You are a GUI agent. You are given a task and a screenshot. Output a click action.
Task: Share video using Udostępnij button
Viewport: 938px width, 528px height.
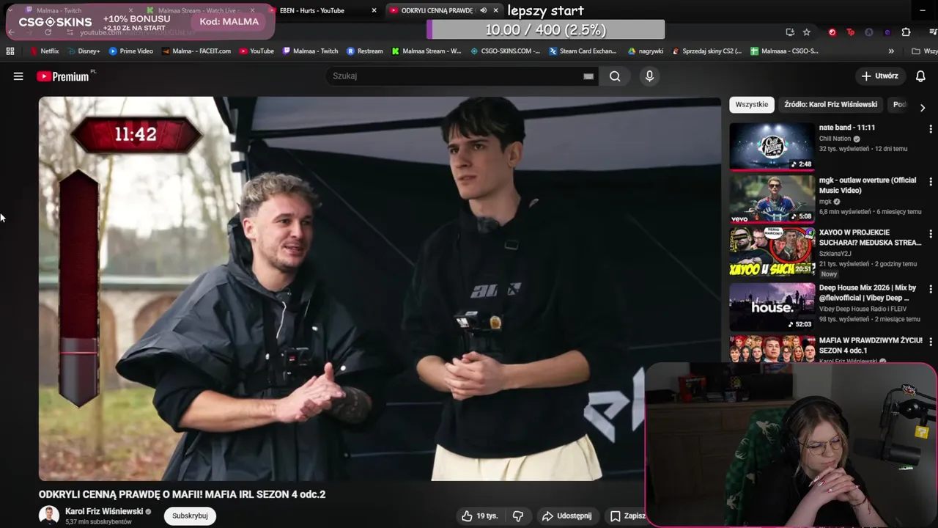(x=566, y=516)
